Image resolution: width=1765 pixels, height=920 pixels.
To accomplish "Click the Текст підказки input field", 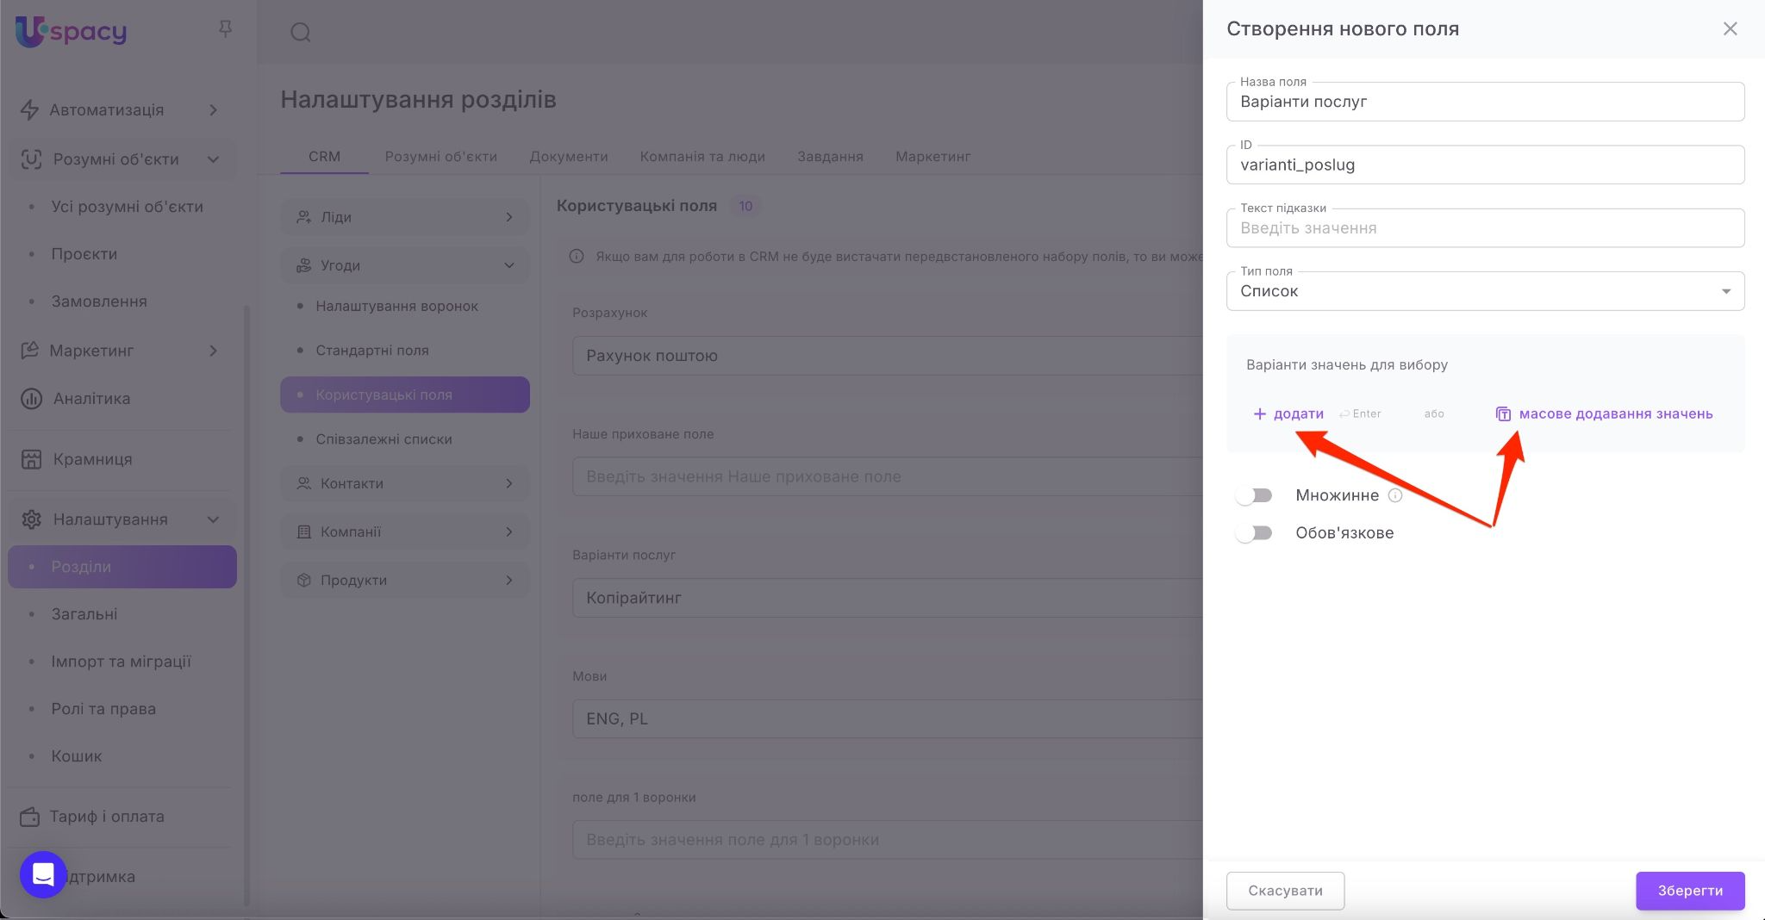I will click(x=1484, y=228).
